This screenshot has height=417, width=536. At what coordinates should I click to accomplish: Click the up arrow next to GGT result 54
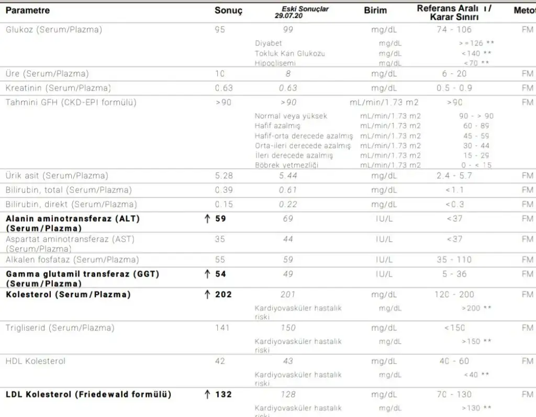click(x=207, y=274)
